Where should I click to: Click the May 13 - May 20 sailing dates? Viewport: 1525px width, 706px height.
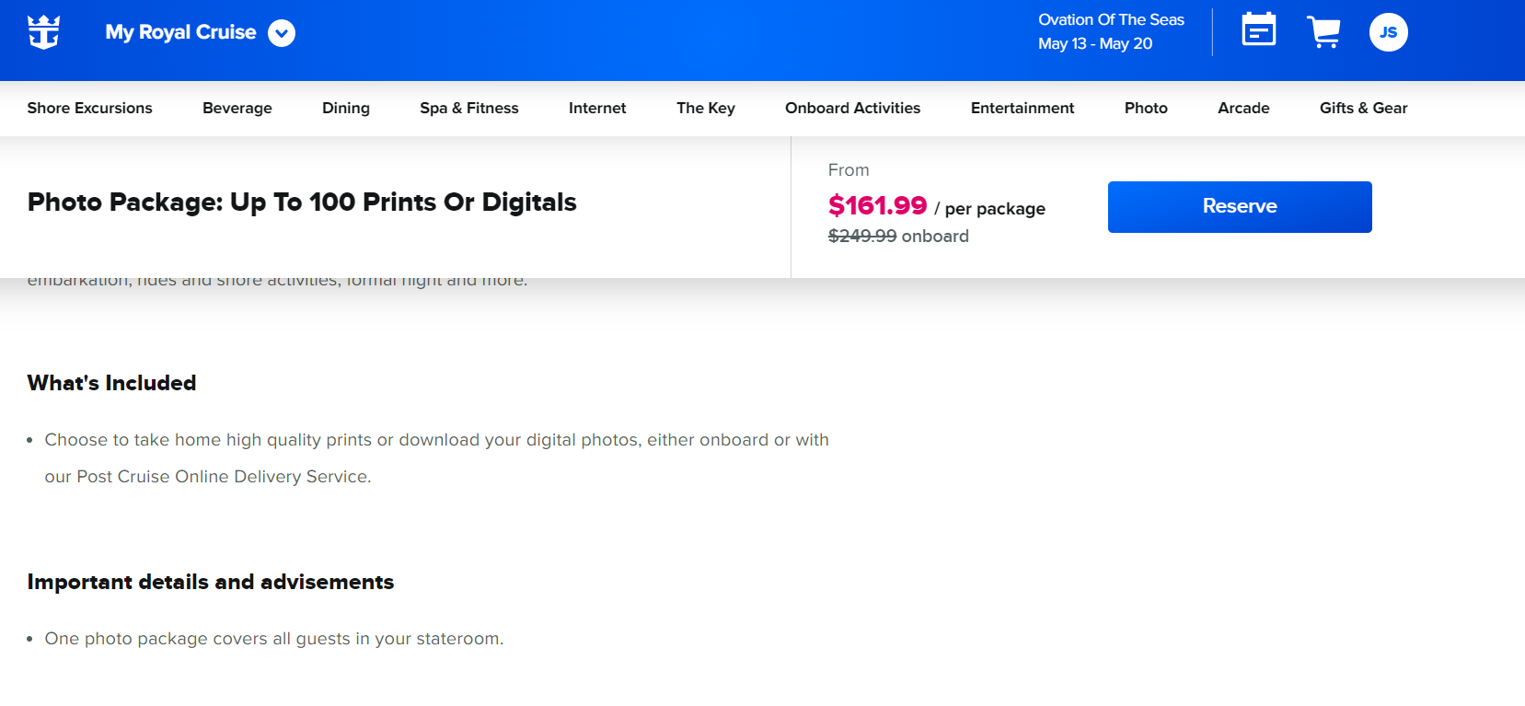pyautogui.click(x=1095, y=43)
